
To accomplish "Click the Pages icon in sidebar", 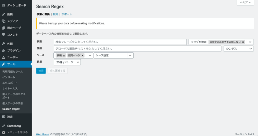I will 4,28.
